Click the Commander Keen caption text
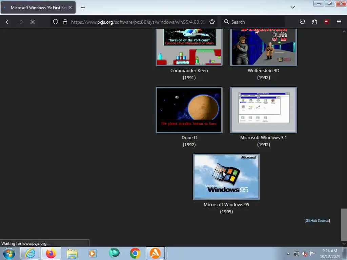This screenshot has width=347, height=260. click(x=189, y=70)
